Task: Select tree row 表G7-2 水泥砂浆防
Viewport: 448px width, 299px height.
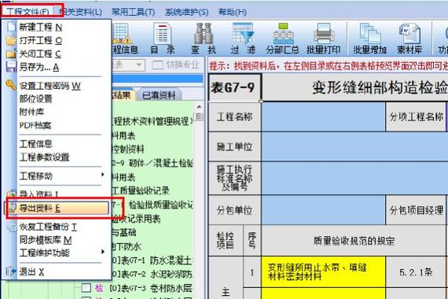Action: point(151,274)
